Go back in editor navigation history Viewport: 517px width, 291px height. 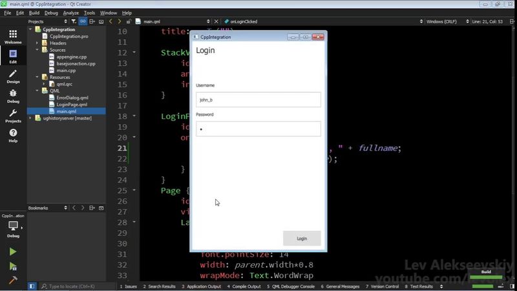111,21
